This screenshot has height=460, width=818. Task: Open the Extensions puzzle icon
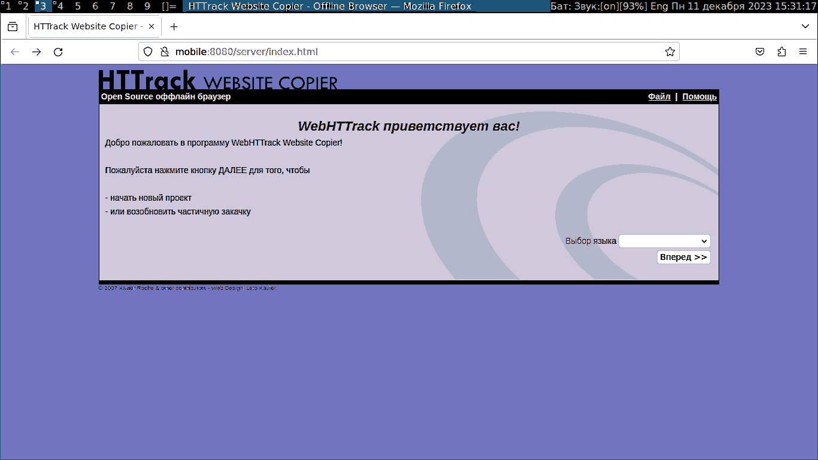click(781, 52)
